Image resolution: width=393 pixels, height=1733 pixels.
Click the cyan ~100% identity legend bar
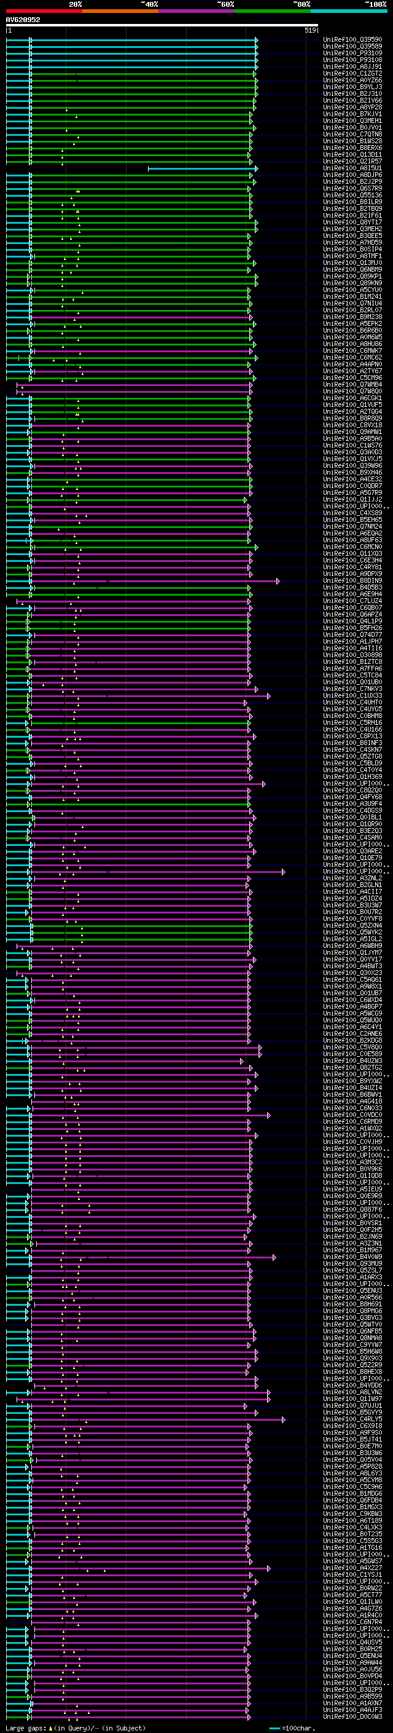pos(349,11)
